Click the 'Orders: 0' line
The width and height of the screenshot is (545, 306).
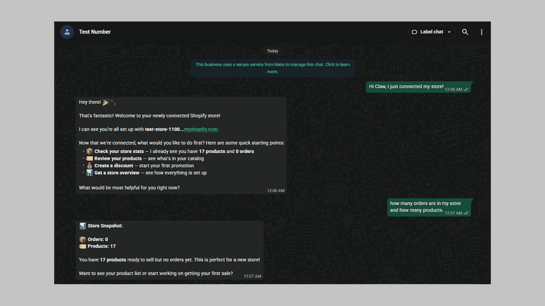[97, 240]
